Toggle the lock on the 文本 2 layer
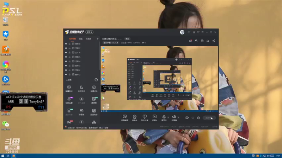 [69, 70]
